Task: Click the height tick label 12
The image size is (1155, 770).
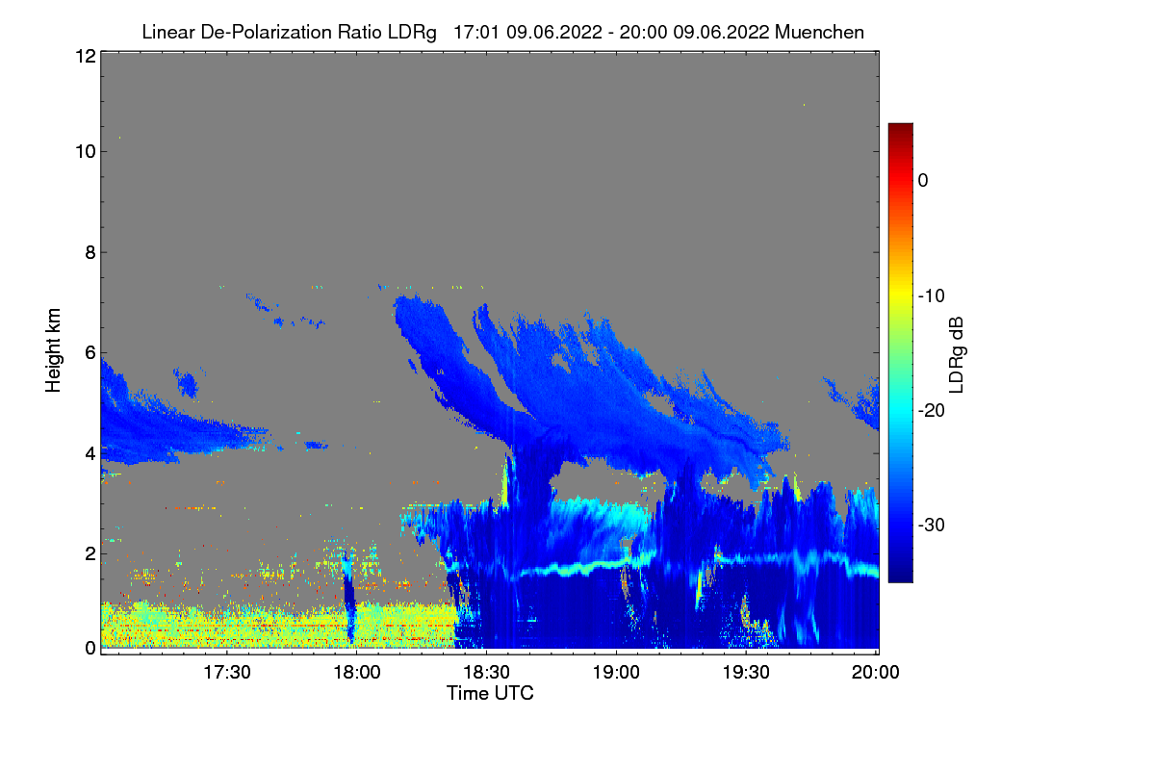Action: pyautogui.click(x=85, y=56)
